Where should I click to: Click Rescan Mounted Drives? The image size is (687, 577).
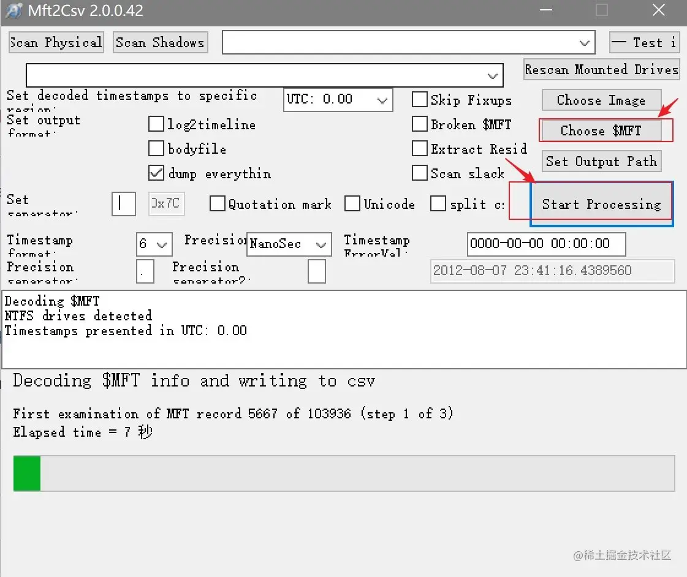[x=601, y=69]
